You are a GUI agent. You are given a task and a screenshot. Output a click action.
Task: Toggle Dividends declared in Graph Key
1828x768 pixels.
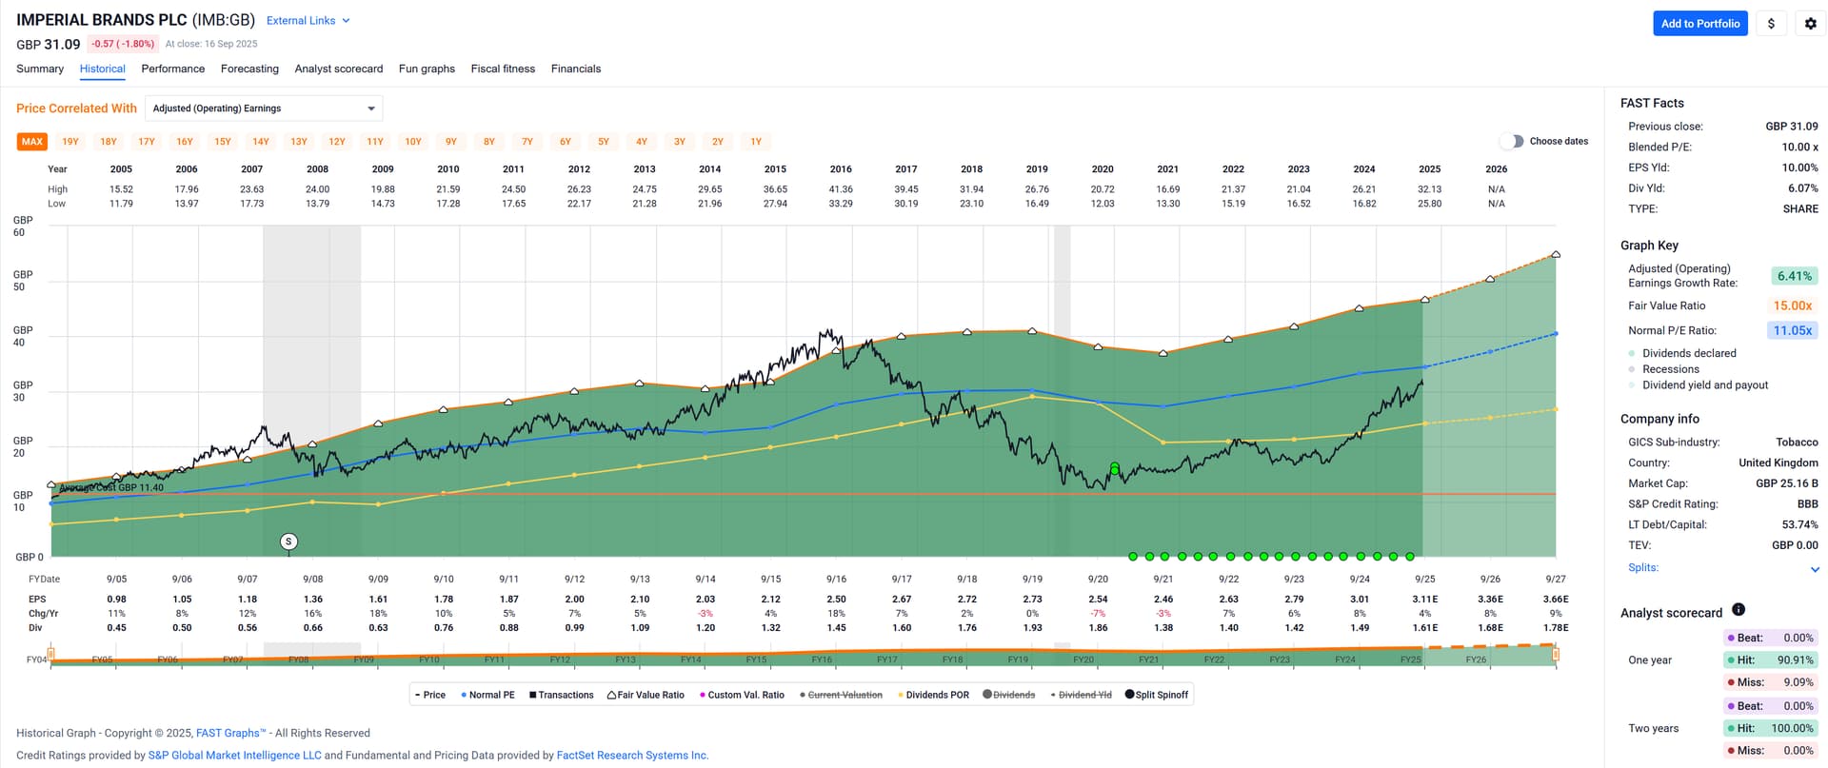tap(1632, 353)
